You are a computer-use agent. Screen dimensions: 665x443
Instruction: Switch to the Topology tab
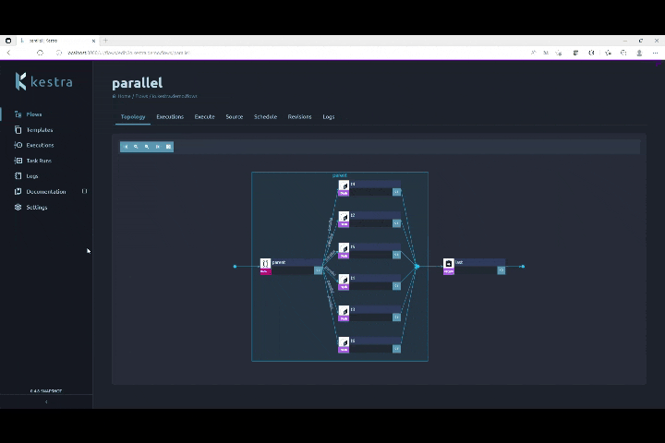133,117
